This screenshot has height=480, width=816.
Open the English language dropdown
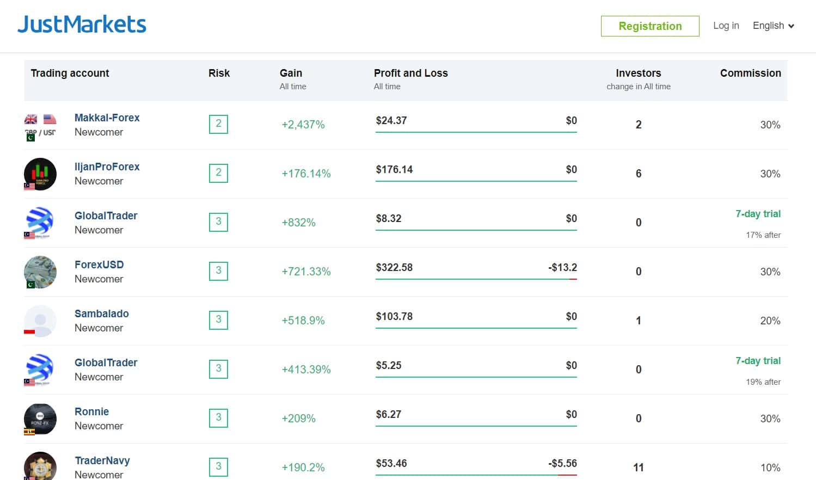774,26
